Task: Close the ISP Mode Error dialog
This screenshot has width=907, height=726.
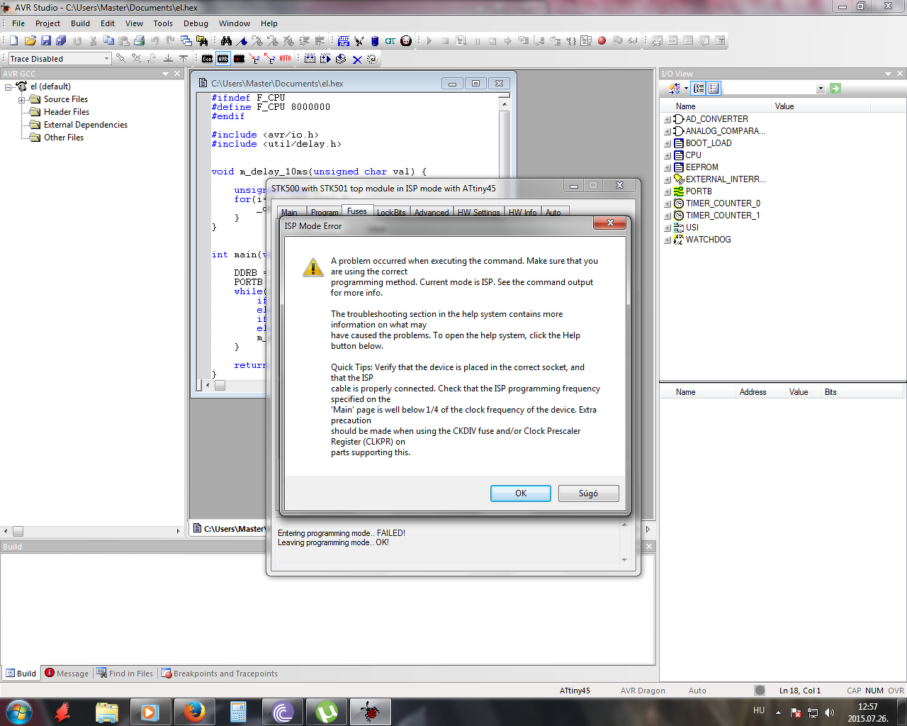Action: point(609,224)
